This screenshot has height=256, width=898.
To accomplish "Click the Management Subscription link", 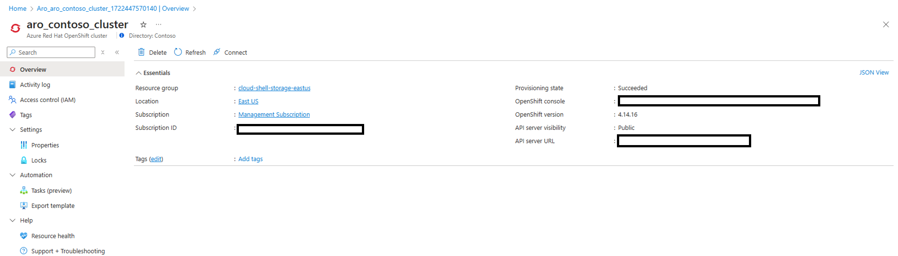I will point(274,115).
